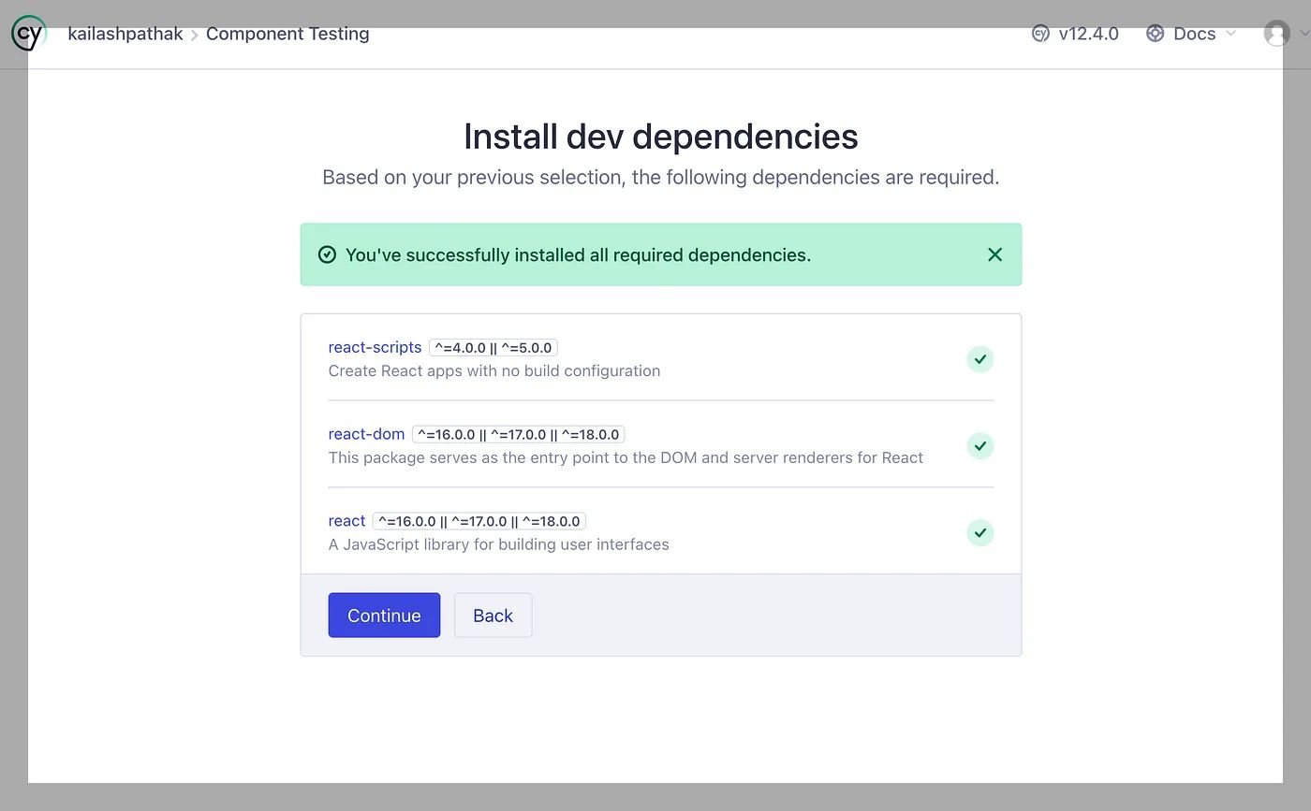Screen dimensions: 1311x811
Task: Open the react-scripts package link
Action: coord(375,347)
